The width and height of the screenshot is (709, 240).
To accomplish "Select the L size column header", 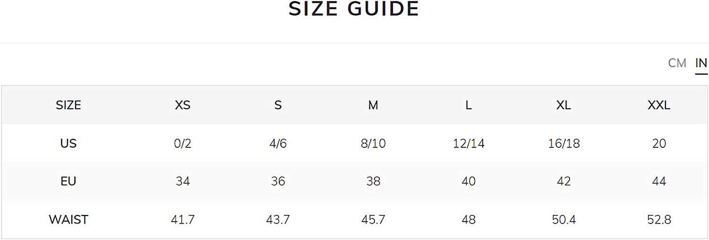I will pos(468,105).
